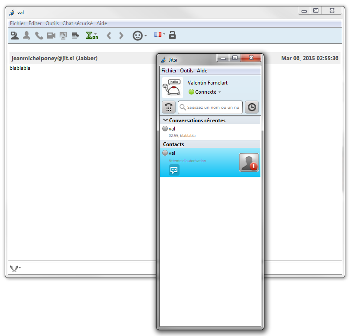Collapse the Conversations récentes group
This screenshot has height=336, width=350.
(165, 120)
